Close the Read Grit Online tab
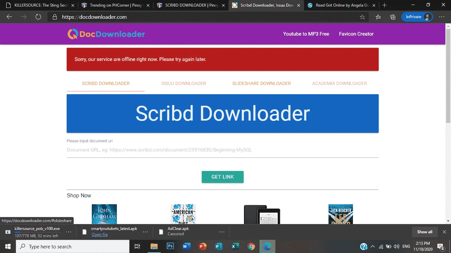 pyautogui.click(x=373, y=5)
